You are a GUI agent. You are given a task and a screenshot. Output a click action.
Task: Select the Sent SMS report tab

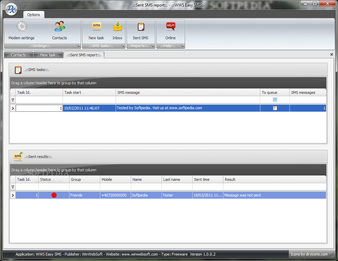coord(84,55)
